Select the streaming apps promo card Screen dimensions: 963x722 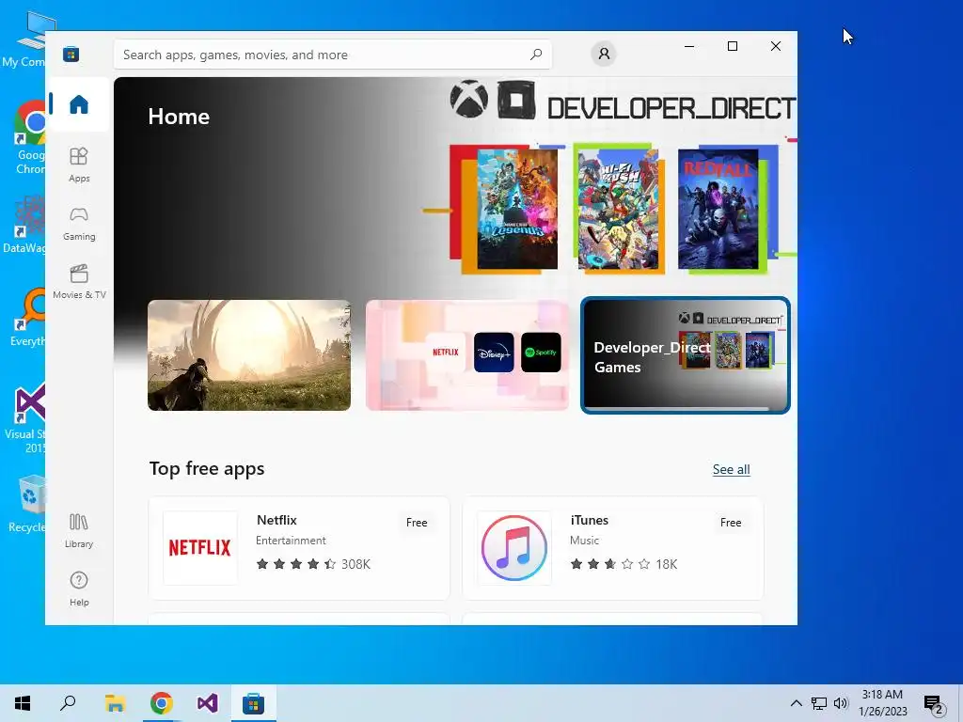tap(467, 354)
